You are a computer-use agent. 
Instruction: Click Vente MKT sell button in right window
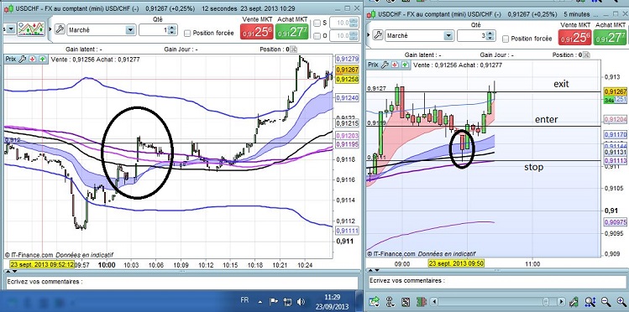coord(575,37)
